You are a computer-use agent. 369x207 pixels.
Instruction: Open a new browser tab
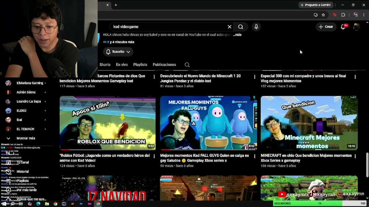point(116,5)
